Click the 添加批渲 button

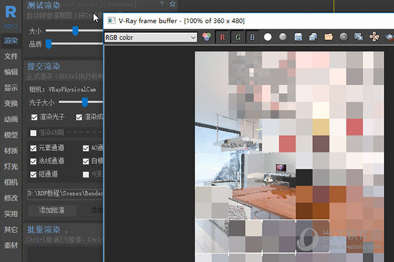52,210
